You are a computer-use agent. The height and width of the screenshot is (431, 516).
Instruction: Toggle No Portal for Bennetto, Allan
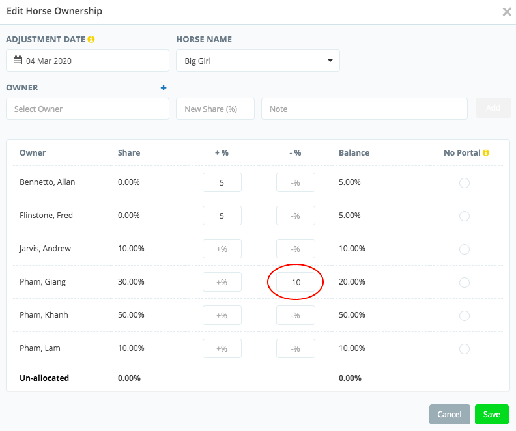pos(465,183)
